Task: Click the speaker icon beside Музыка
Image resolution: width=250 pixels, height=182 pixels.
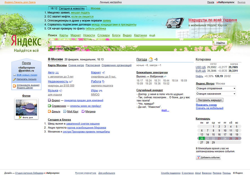Action: tap(61, 90)
